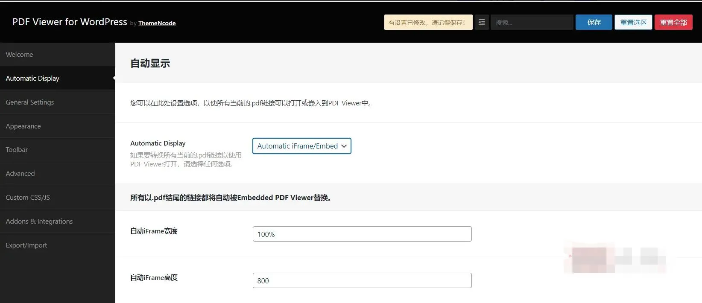702x303 pixels.
Task: Click the 自动iFrame高度 label
Action: click(154, 277)
